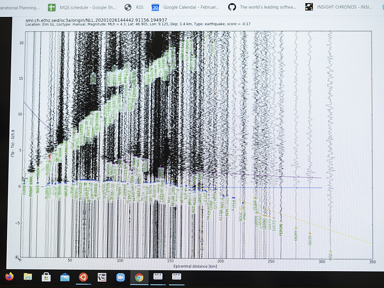Open the RSS bookmark
Screen dimensions: 384x288
pos(134,7)
